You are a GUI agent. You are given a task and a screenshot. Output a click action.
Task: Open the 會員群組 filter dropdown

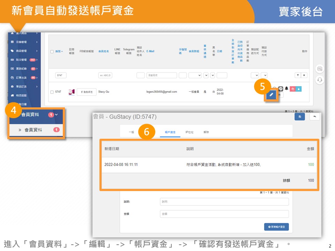pos(195,75)
